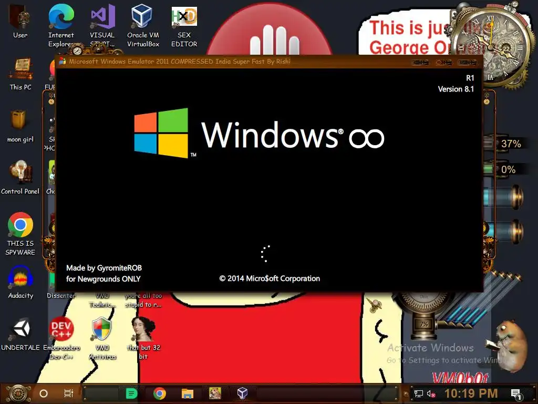Select the 'VMO Technic...' desktop label
Screen dimensions: 538x404
click(102, 300)
